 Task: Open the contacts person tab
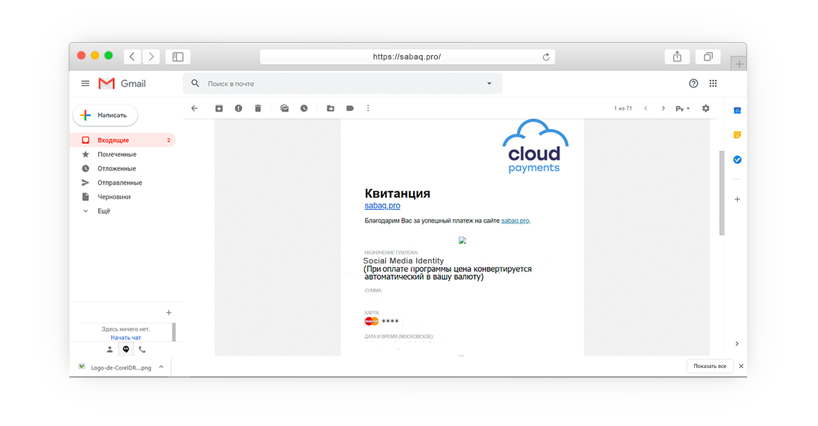coord(110,350)
